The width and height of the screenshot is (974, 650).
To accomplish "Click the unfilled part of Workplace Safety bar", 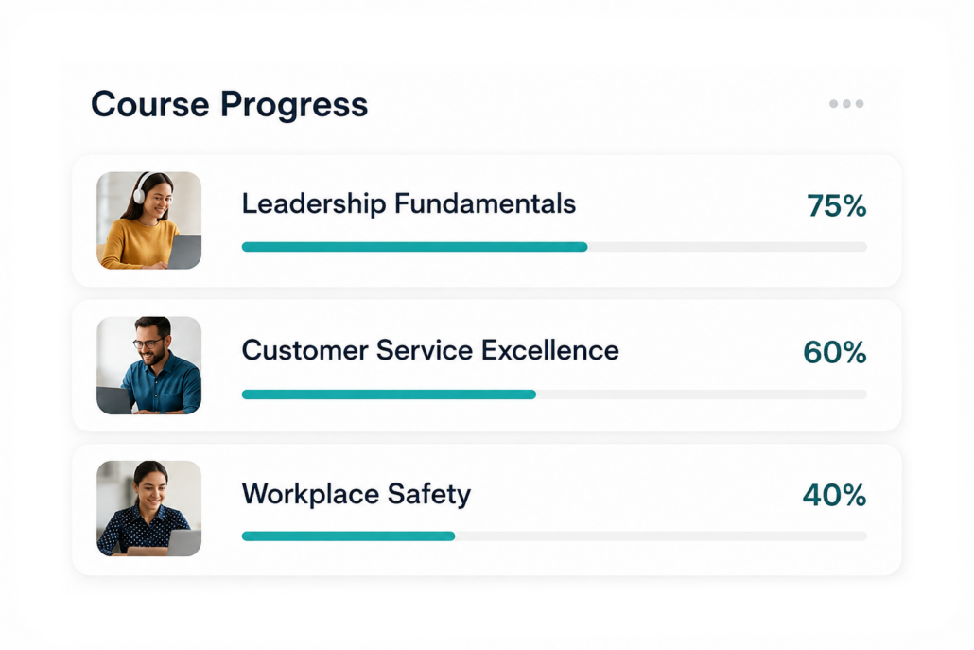I will point(661,536).
